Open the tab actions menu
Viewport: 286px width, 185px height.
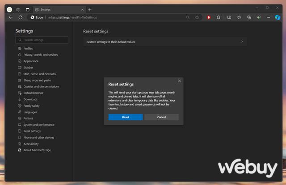click(28, 10)
